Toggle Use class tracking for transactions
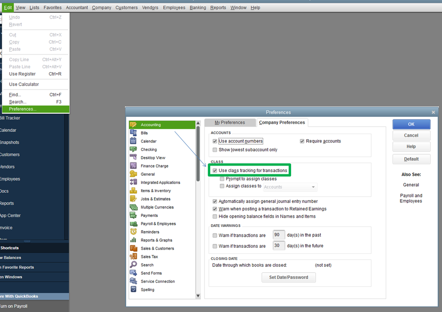442x312 pixels. coord(215,170)
